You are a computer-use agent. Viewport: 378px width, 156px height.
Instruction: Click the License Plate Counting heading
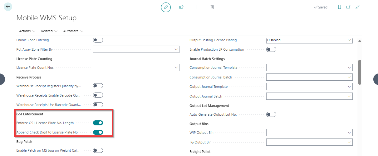pos(34,58)
